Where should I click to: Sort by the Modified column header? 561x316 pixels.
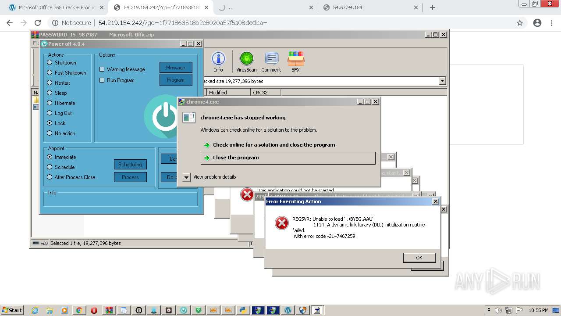[x=228, y=93]
